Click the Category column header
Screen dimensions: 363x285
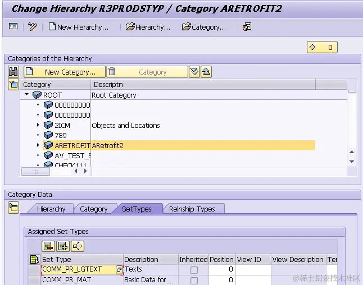[x=55, y=84]
